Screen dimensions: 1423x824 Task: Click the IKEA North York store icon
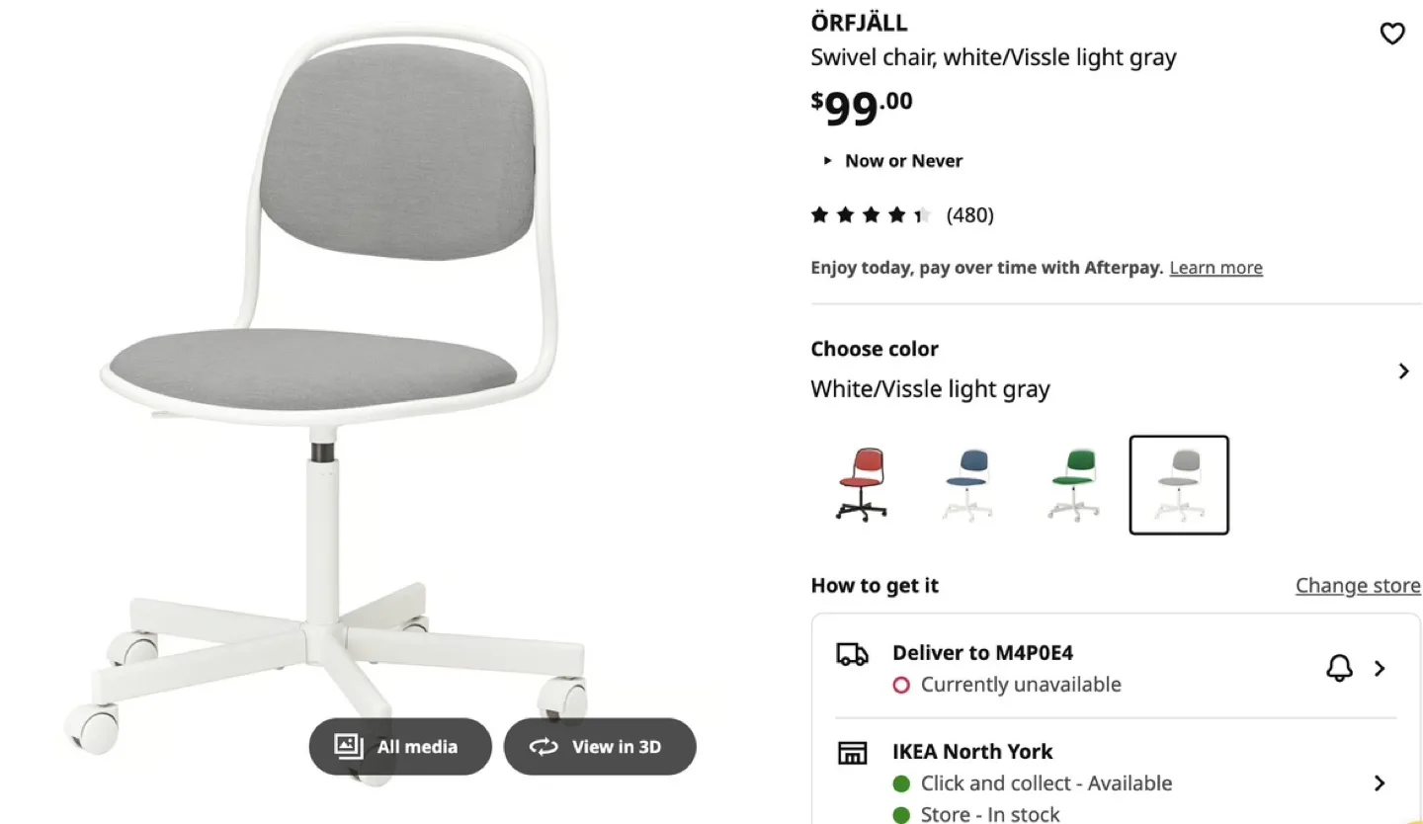[x=852, y=753]
